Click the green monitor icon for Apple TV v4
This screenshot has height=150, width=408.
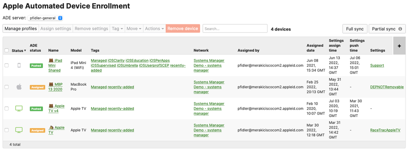19,108
